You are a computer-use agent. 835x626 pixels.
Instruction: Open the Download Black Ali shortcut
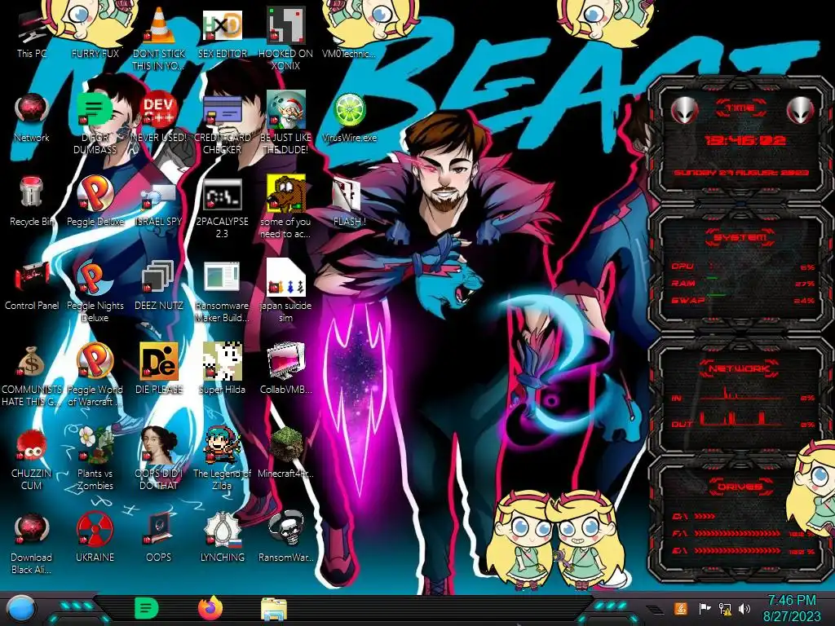click(x=32, y=530)
